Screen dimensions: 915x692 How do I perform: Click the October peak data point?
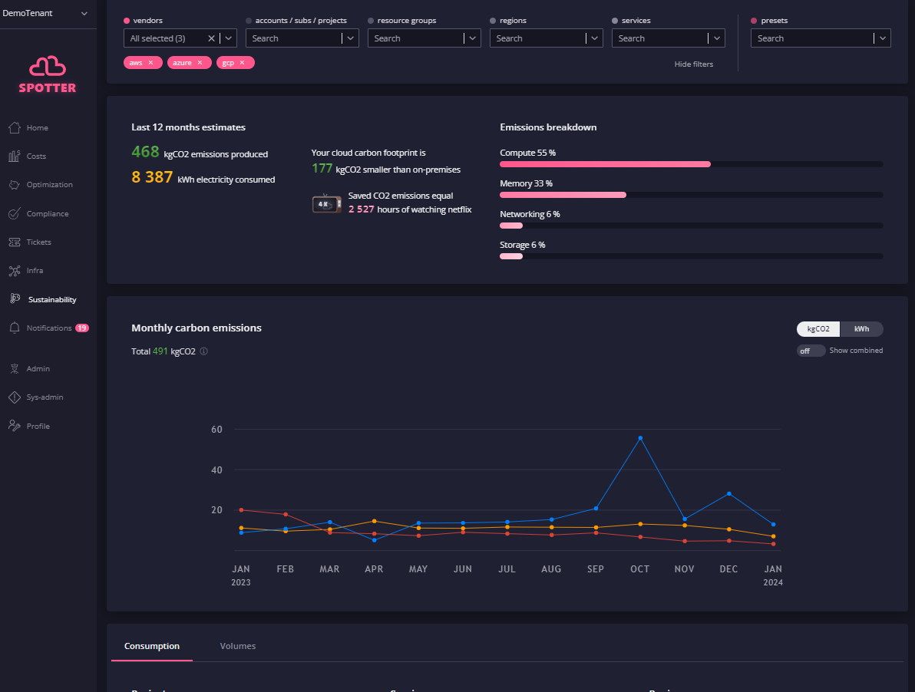click(640, 438)
